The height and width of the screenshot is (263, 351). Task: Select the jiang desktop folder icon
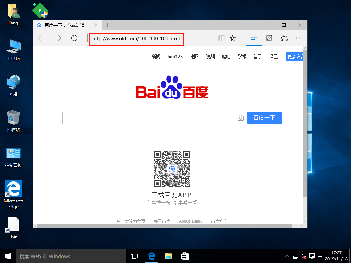click(x=13, y=14)
